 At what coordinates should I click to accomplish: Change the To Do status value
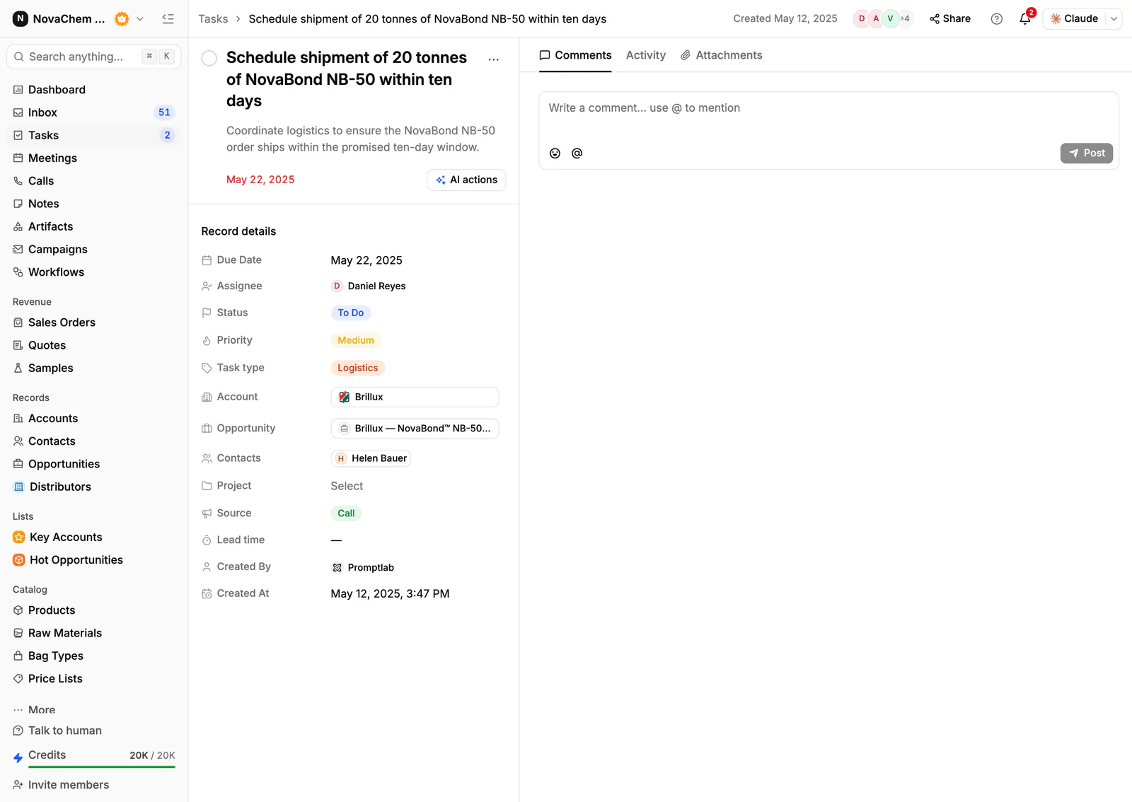(x=350, y=313)
